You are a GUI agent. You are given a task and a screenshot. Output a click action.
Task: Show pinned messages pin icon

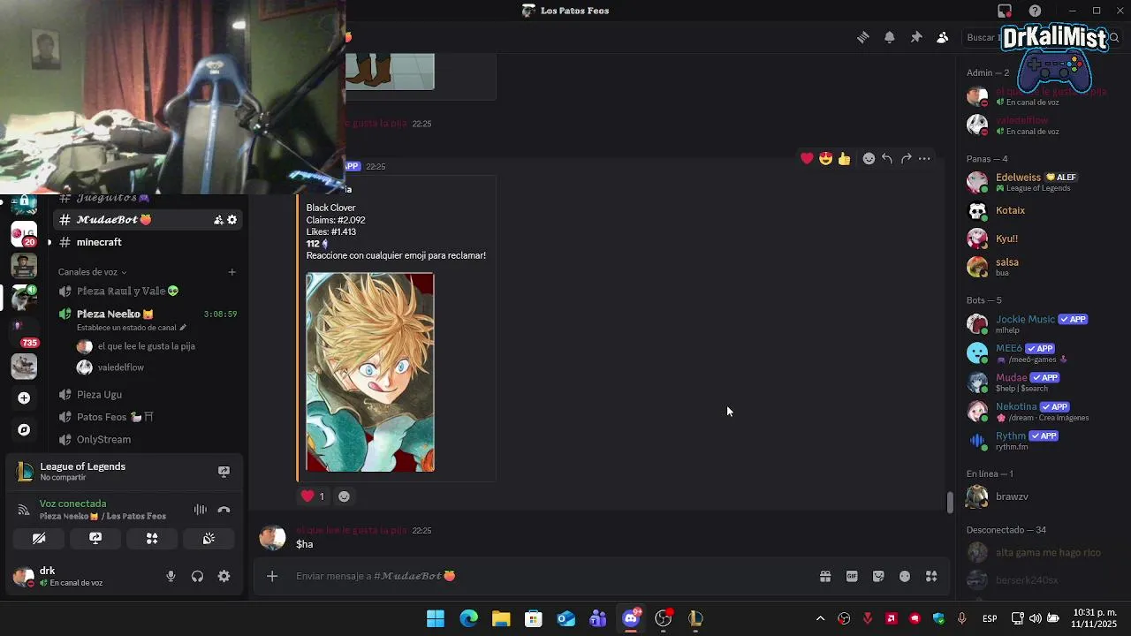[916, 37]
